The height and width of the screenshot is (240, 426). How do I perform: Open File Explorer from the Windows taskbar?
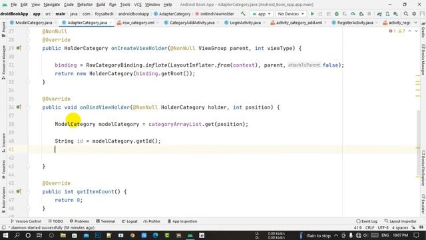click(x=63, y=235)
